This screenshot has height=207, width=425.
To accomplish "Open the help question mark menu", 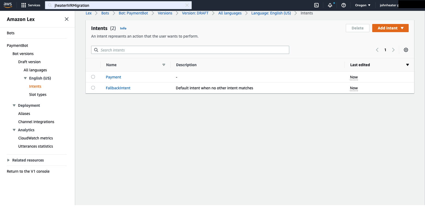I will tap(344, 5).
